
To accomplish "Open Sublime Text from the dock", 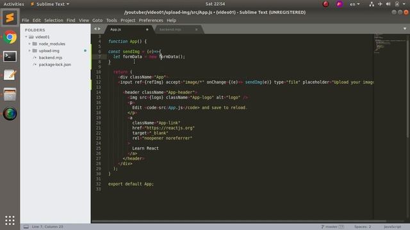I will tap(10, 18).
